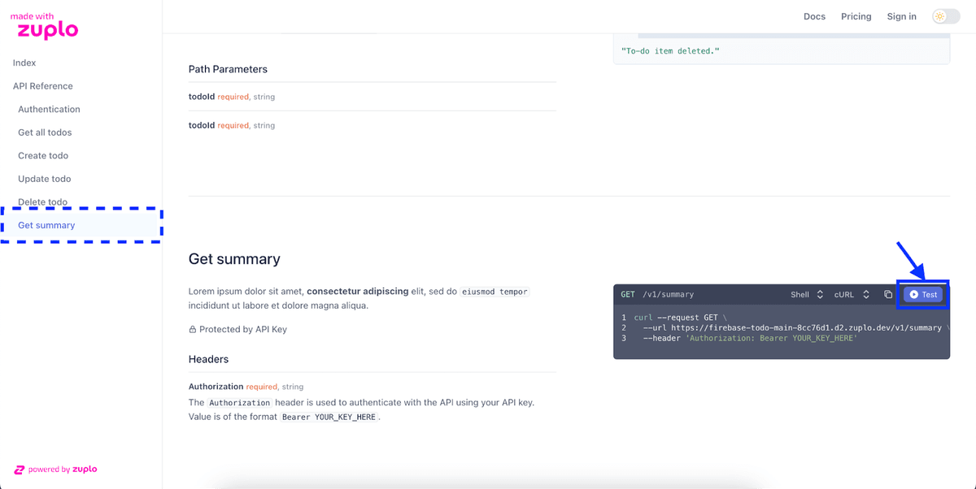
Task: Toggle the light/dark theme switch
Action: coord(946,16)
